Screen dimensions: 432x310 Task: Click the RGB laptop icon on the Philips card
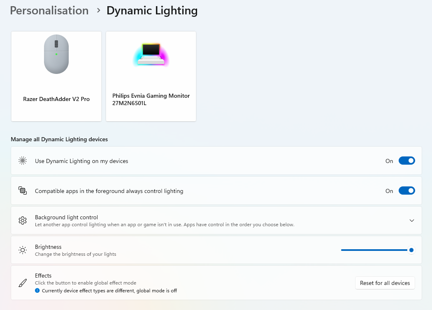(151, 54)
